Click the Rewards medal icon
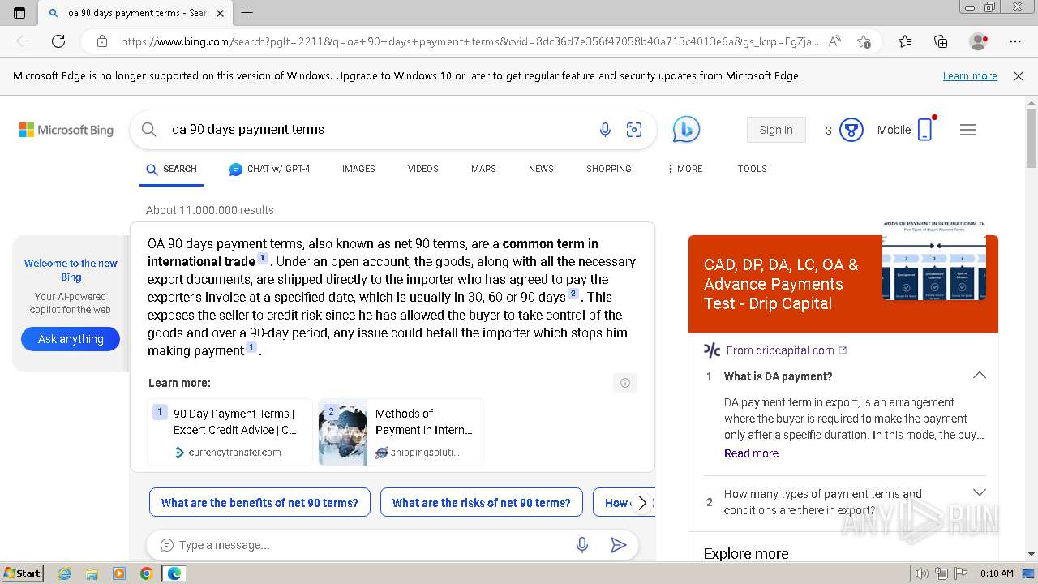 pyautogui.click(x=851, y=130)
